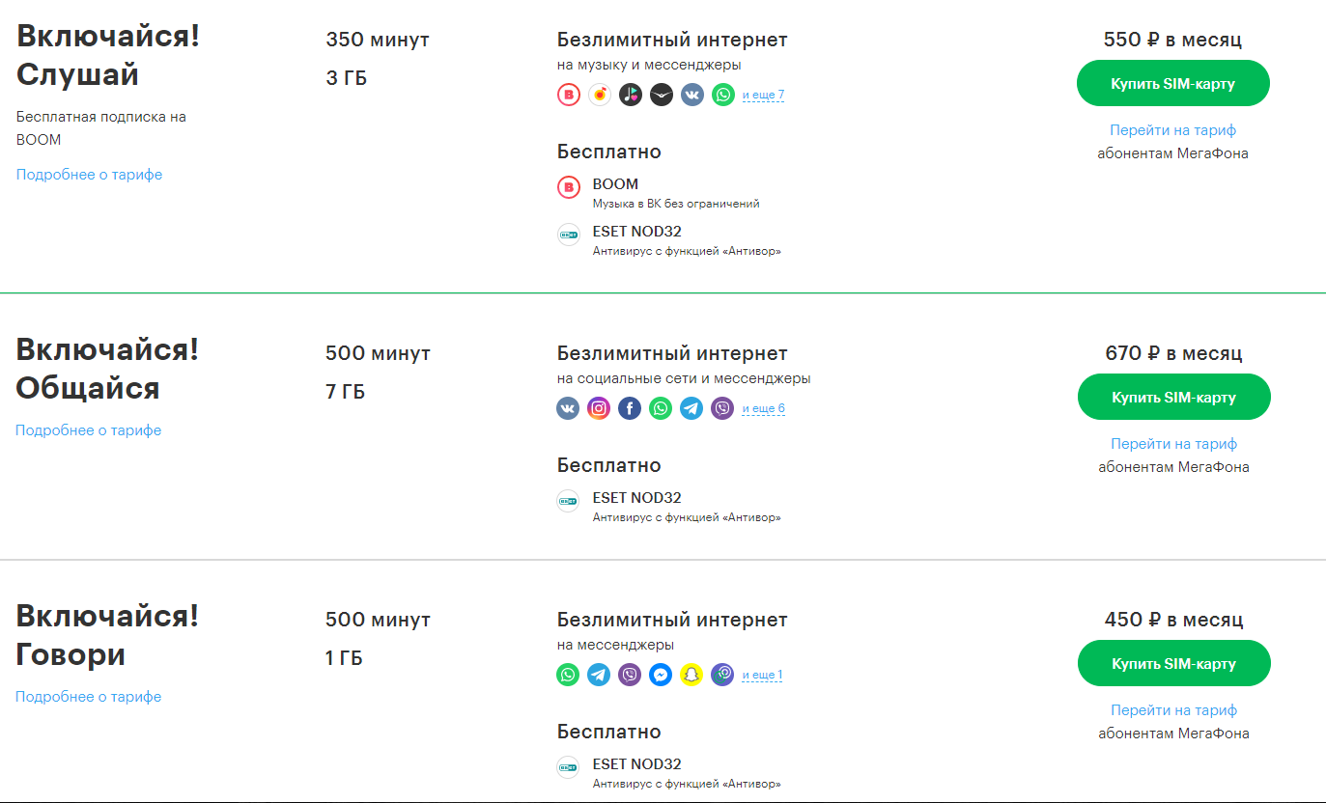Click the Instagram icon in Общайся tariff
The image size is (1326, 803).
(x=599, y=408)
